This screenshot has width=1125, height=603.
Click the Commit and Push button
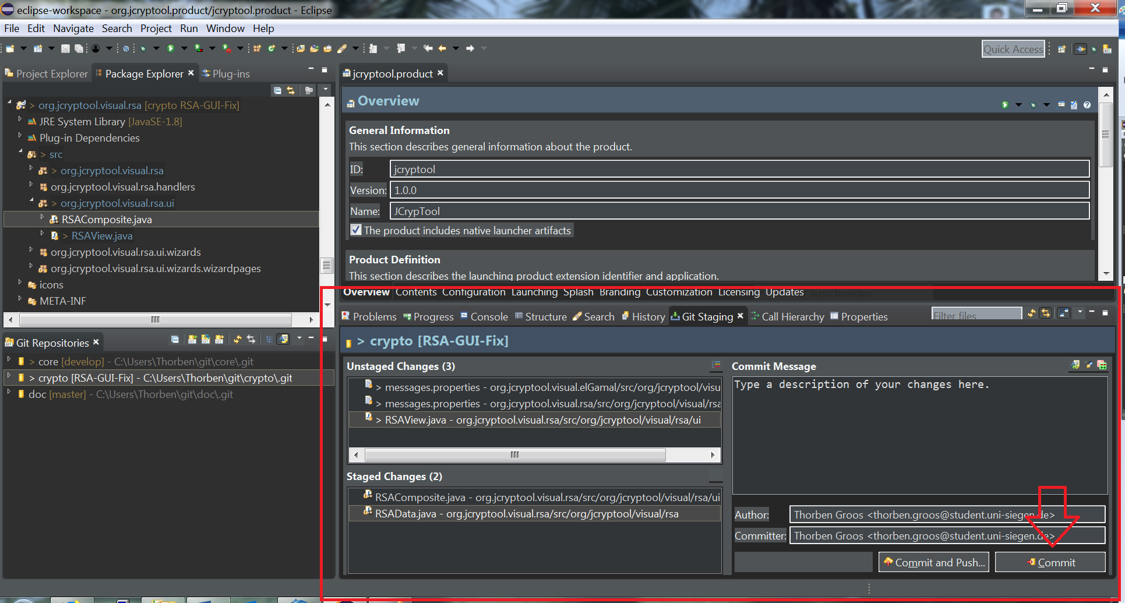(x=933, y=562)
